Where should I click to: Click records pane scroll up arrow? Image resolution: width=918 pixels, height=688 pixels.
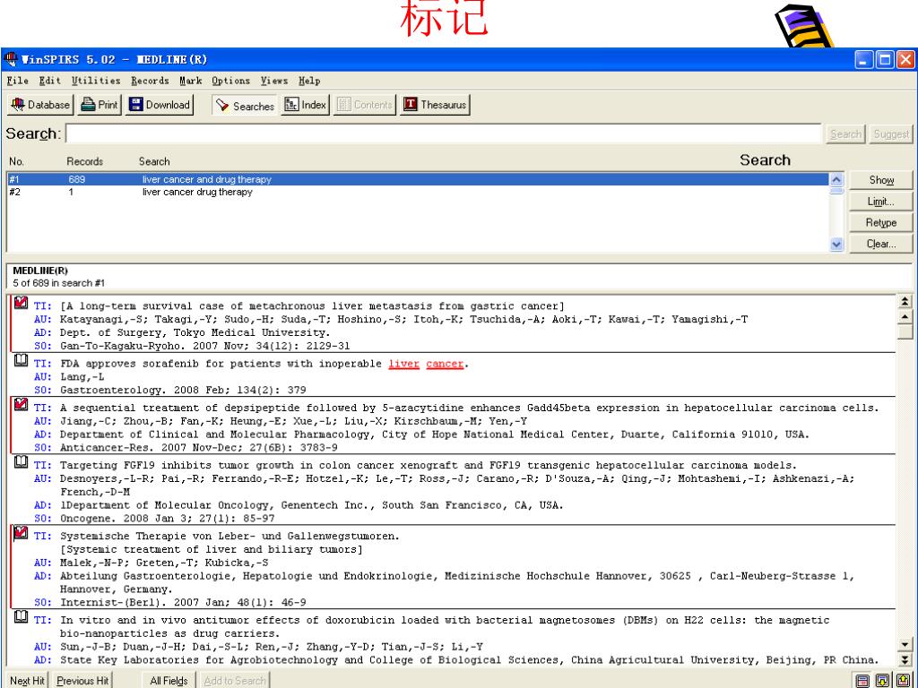click(x=905, y=316)
